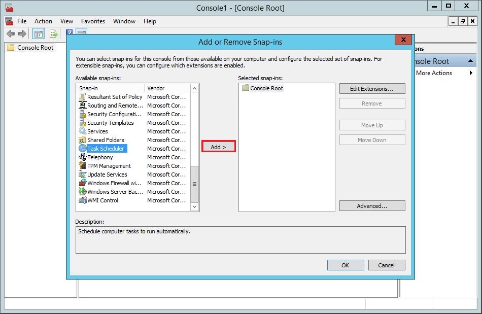Click the Console Root folder icon in the tree
Screen dimensions: 482x314
click(11, 48)
